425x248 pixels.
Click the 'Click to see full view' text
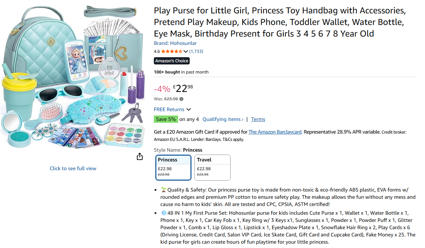(x=73, y=168)
